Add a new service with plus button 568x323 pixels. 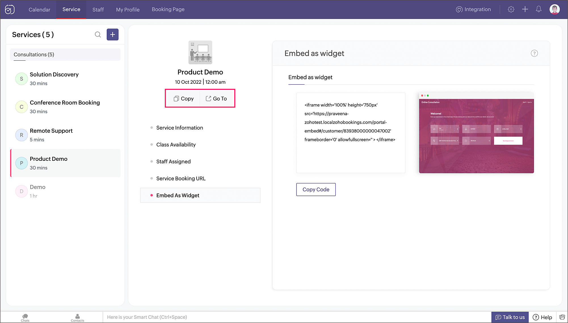(113, 35)
